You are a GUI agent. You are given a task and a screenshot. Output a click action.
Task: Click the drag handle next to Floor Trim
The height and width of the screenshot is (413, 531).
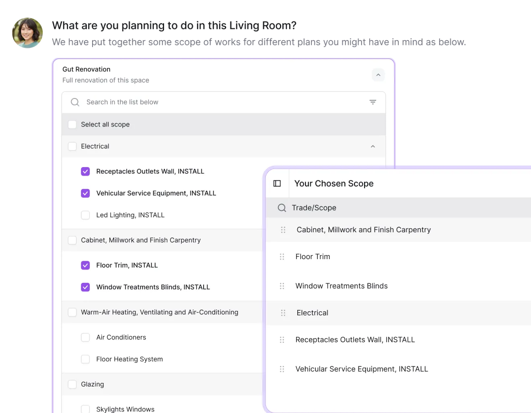coord(282,257)
